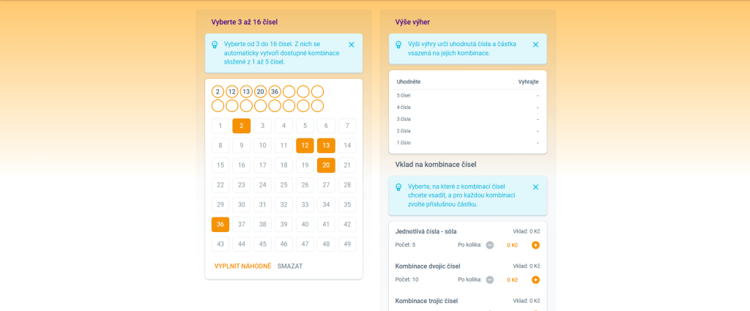Pick number 49 in the grid

(347, 244)
